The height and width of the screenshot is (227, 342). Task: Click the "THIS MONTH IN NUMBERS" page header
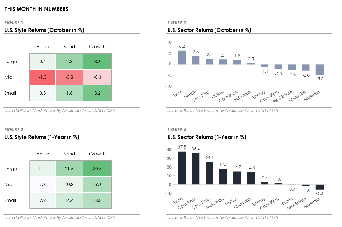36,9
